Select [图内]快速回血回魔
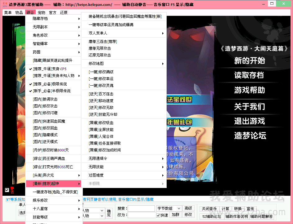The width and height of the screenshot is (293, 224). click(53, 121)
